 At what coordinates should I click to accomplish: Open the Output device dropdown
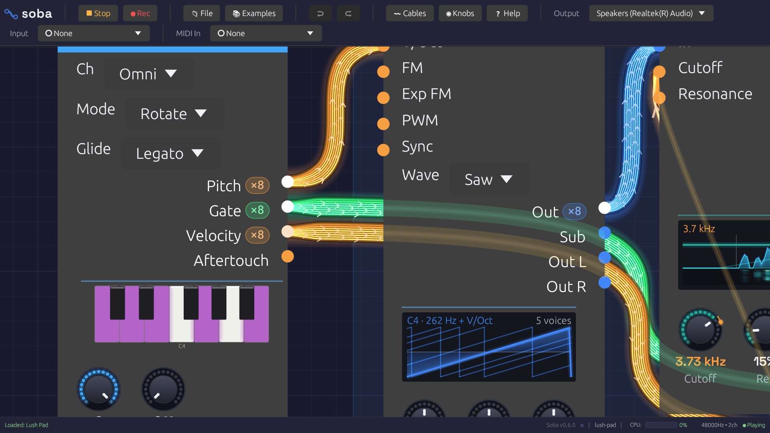tap(651, 13)
